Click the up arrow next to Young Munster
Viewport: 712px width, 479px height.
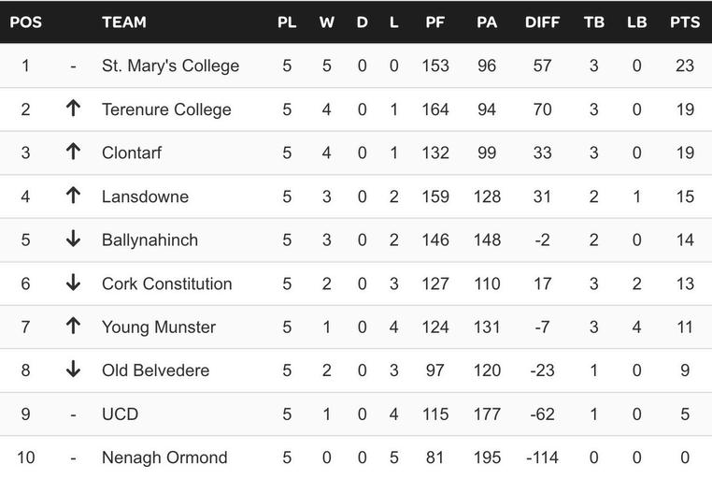73,326
